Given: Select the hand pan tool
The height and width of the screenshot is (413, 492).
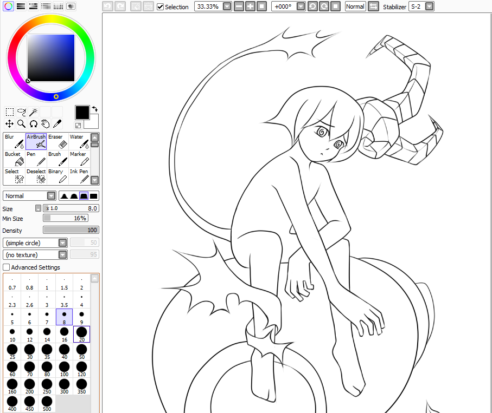Looking at the screenshot, I should (x=45, y=123).
